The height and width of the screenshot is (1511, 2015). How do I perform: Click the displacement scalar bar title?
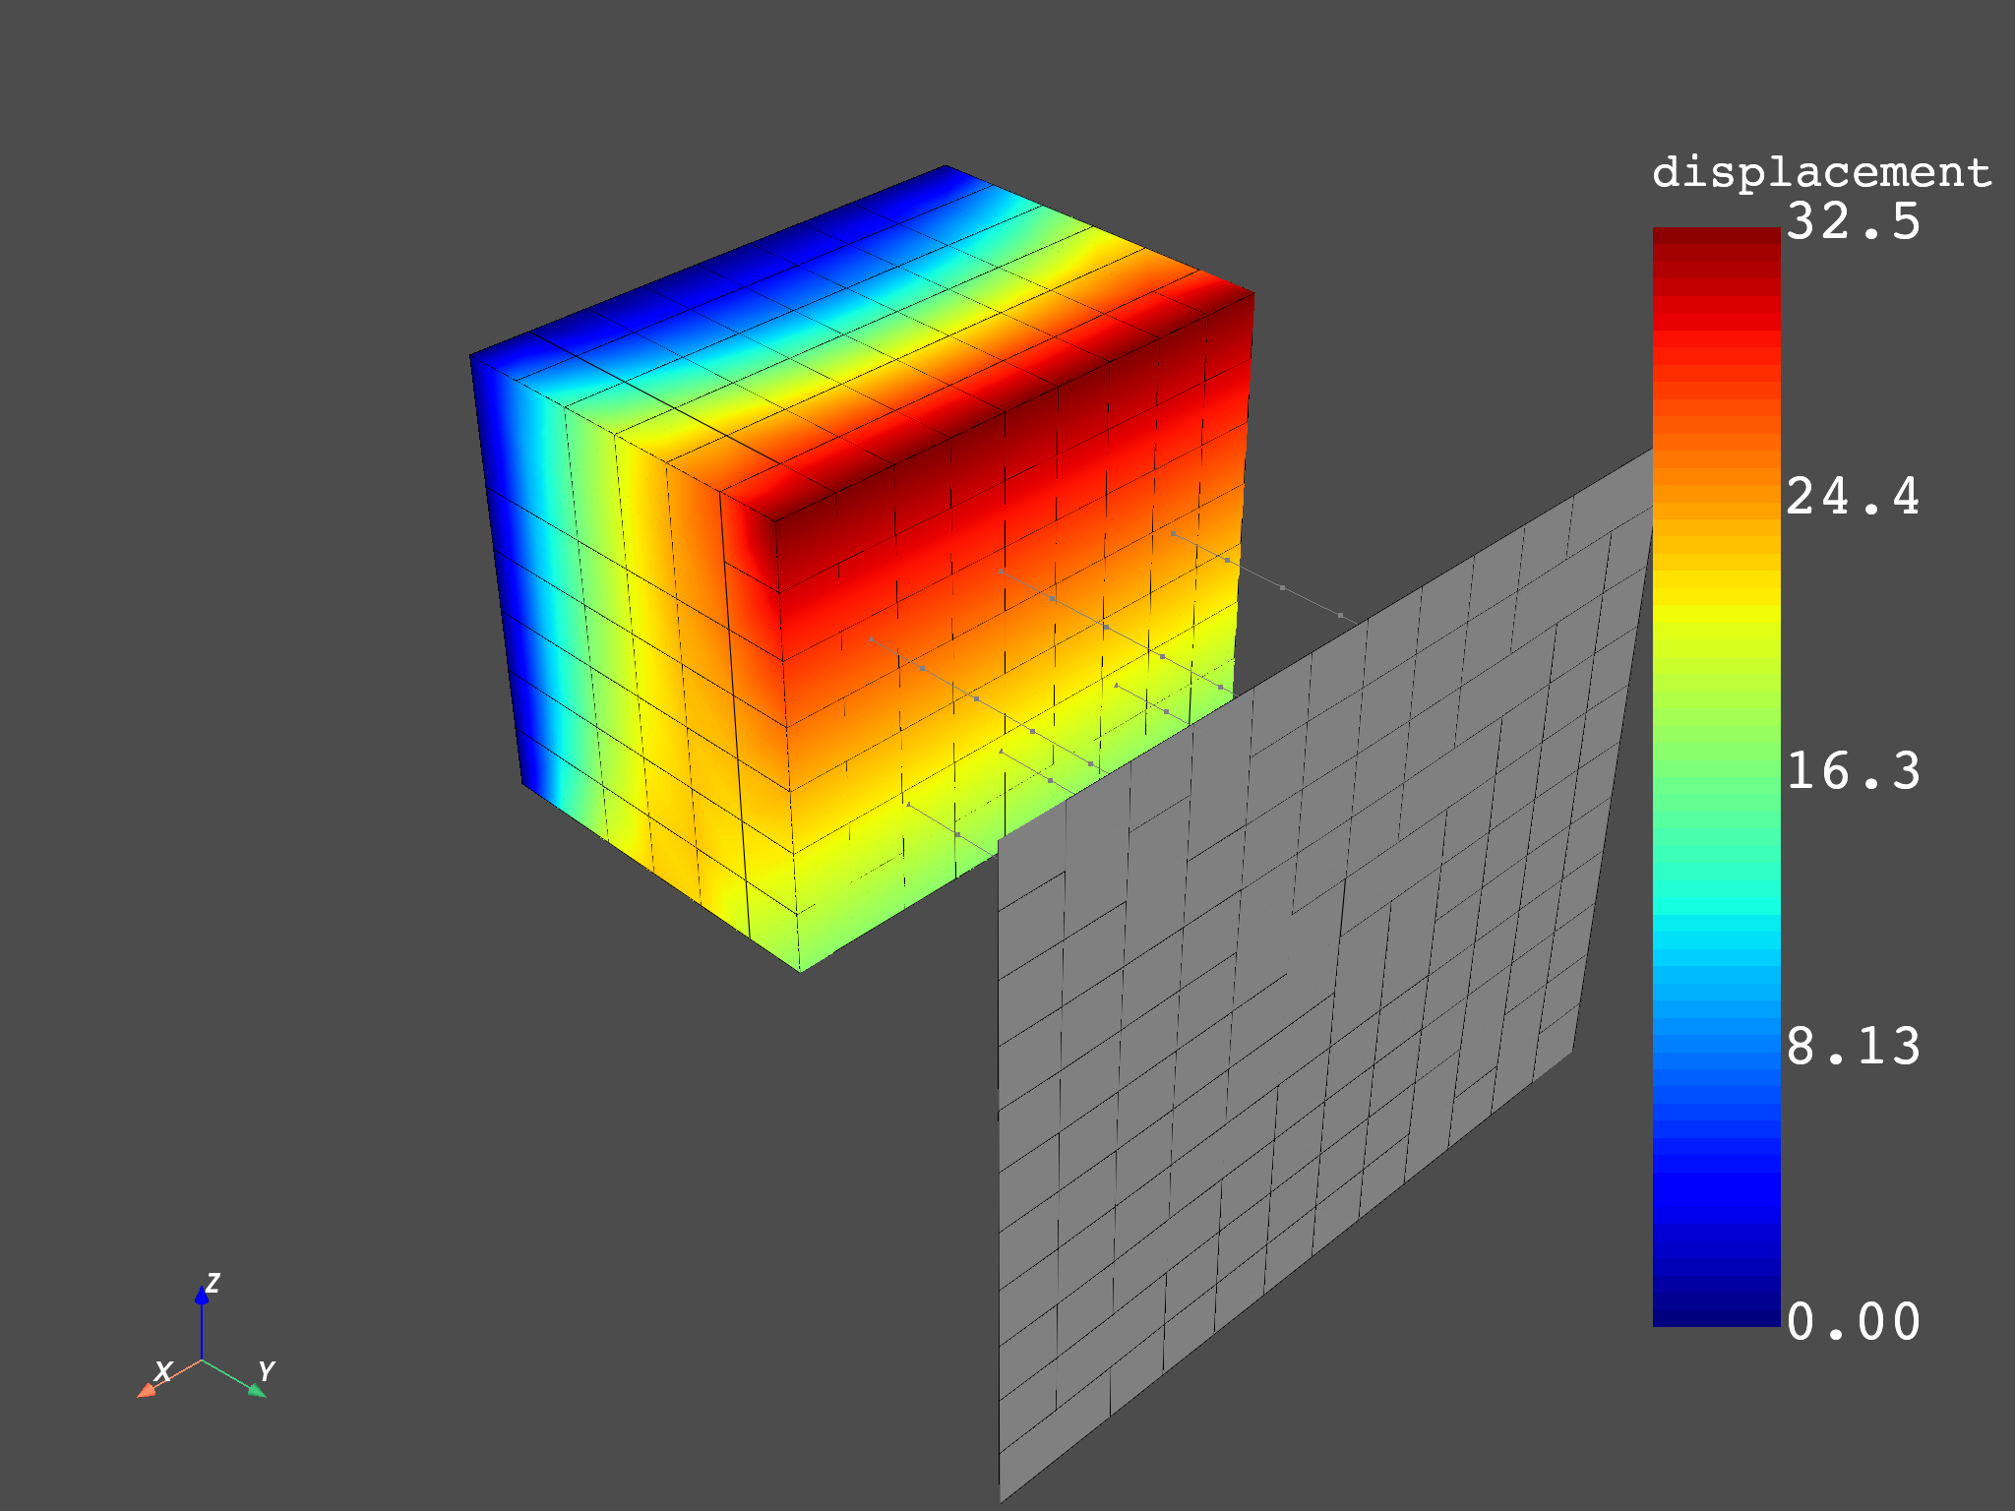pyautogui.click(x=1821, y=173)
